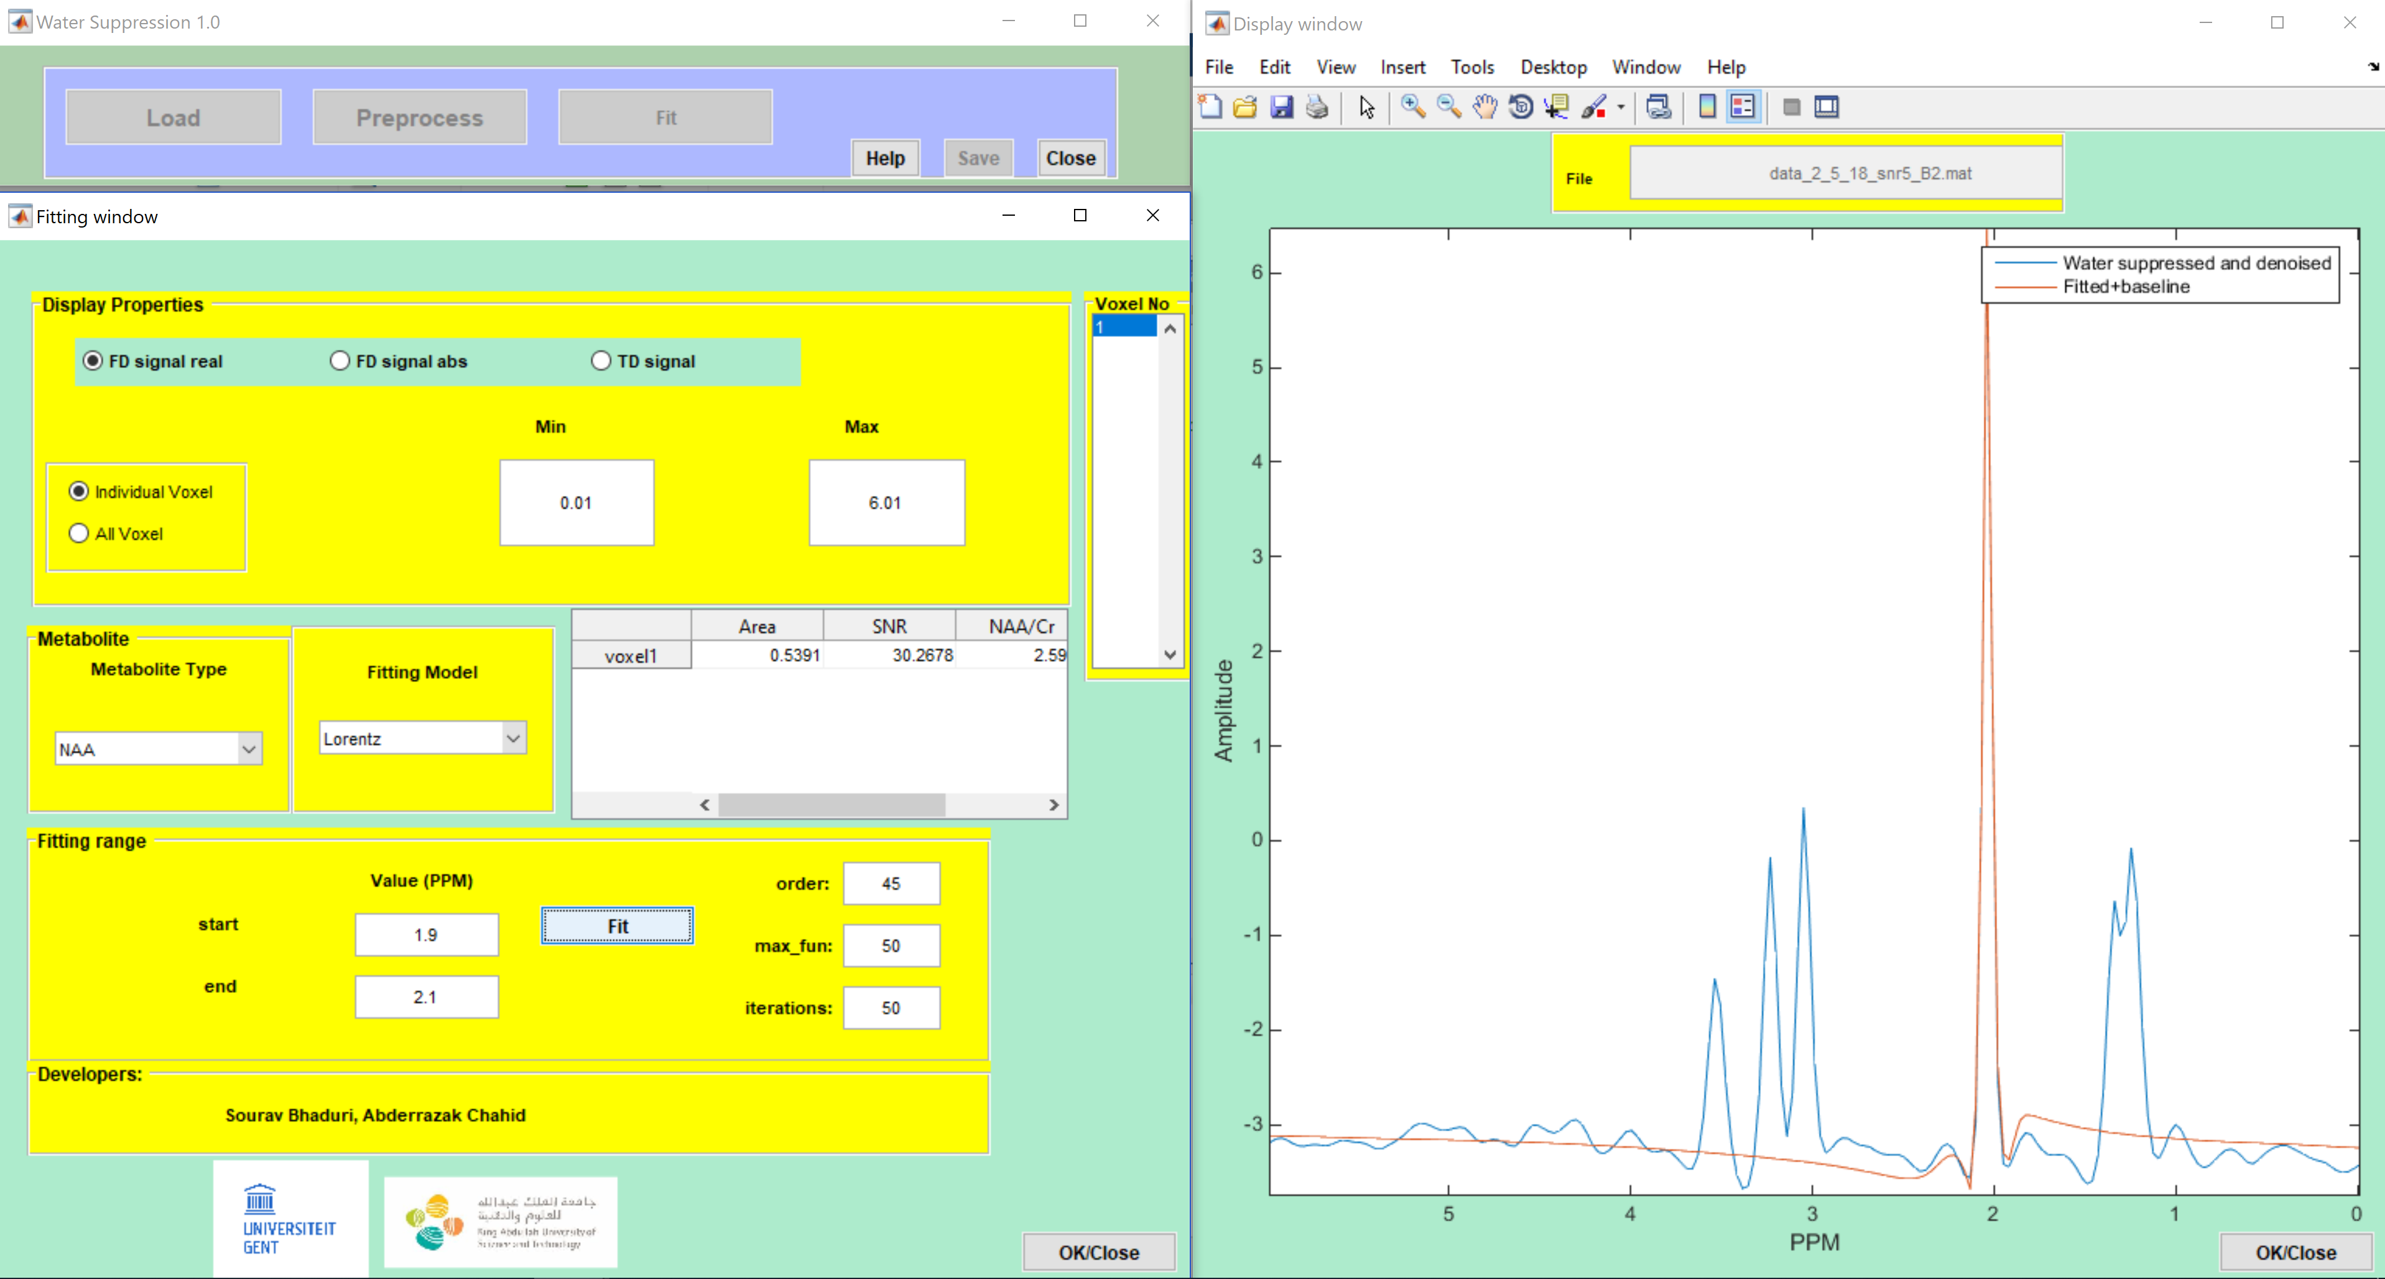2385x1279 pixels.
Task: Click the Zoom In magnifier tool
Action: click(x=1412, y=106)
